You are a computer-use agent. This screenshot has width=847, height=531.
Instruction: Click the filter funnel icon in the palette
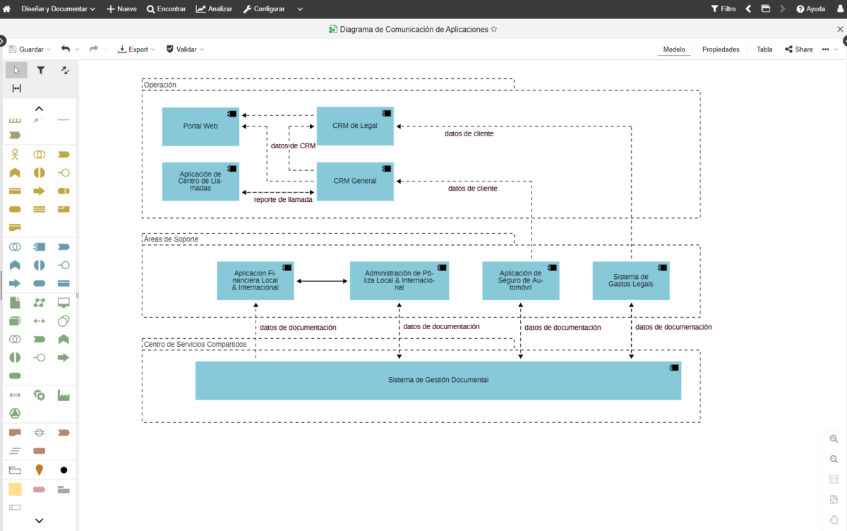tap(40, 70)
